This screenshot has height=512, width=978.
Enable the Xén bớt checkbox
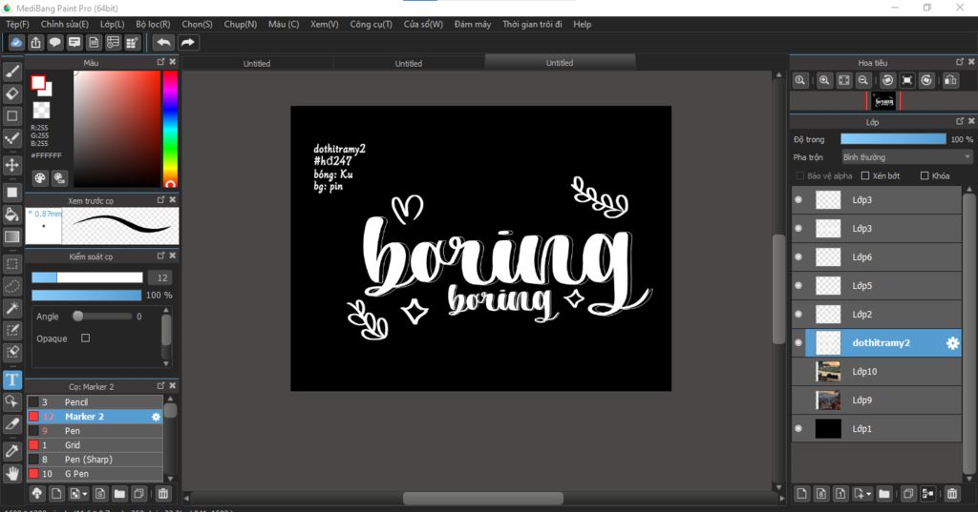coord(865,175)
